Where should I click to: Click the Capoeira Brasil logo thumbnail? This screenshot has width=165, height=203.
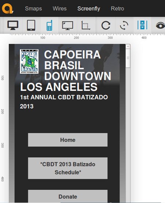(x=29, y=62)
